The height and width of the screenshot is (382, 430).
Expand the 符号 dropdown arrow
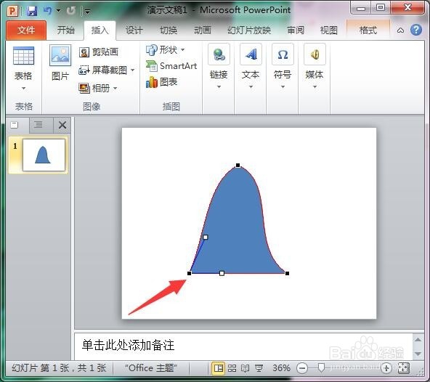[x=283, y=87]
